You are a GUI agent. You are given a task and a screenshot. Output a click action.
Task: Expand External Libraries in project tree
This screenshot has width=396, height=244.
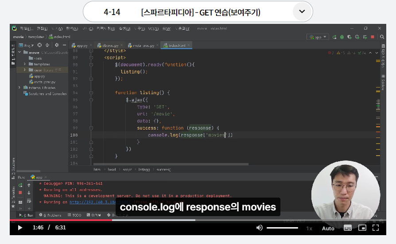(19, 88)
